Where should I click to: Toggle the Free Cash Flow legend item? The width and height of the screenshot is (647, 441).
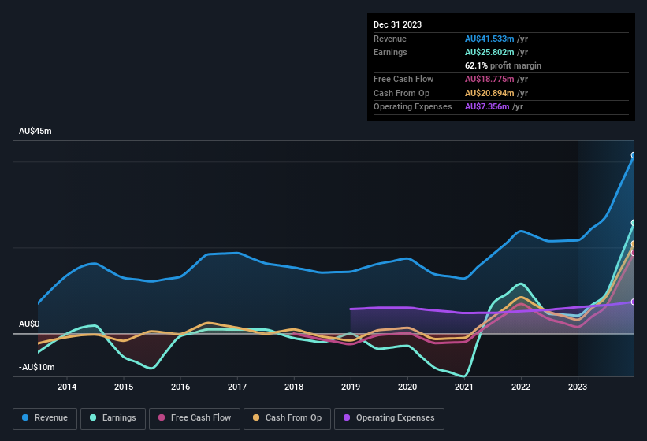point(192,418)
